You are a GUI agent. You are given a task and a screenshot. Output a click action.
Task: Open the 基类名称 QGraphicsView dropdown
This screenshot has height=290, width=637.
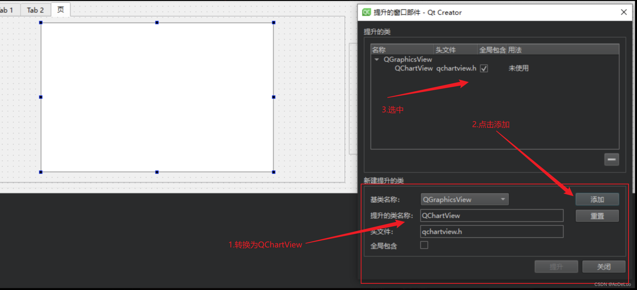click(x=464, y=199)
